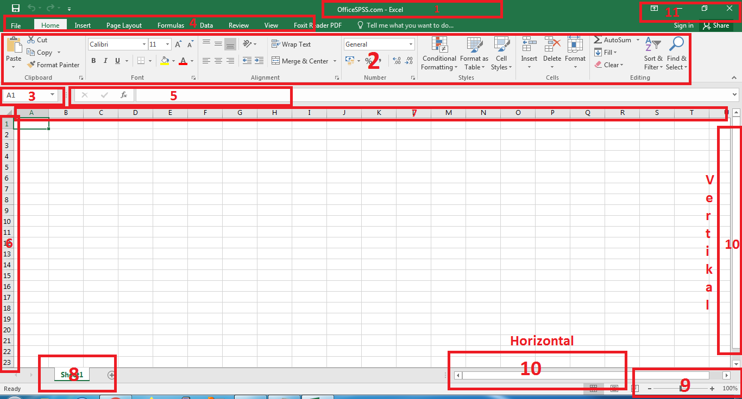742x399 pixels.
Task: Decrease font size with the small A
Action: pyautogui.click(x=191, y=44)
